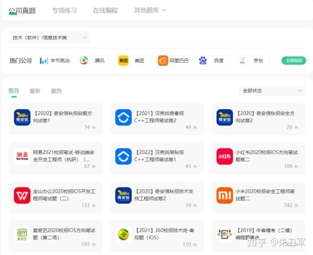Image resolution: width=313 pixels, height=255 pixels.
Task: Select the Tencent logo in hot companies
Action: 84,60
